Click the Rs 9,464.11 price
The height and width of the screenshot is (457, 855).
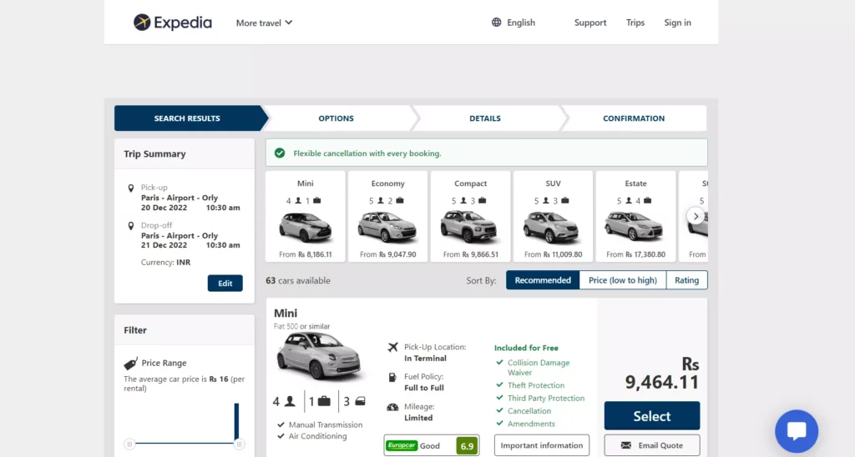(662, 374)
